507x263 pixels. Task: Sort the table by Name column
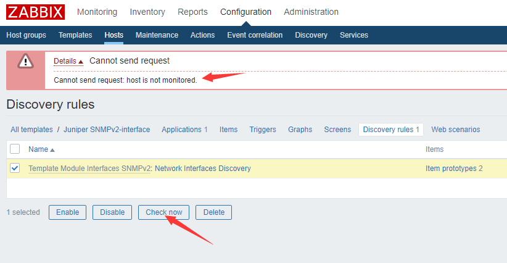pos(41,149)
